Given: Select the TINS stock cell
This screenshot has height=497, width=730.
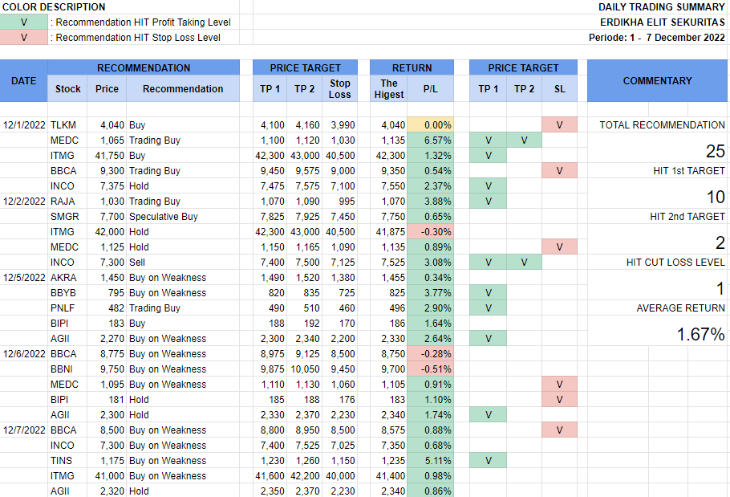Looking at the screenshot, I should pyautogui.click(x=63, y=461).
